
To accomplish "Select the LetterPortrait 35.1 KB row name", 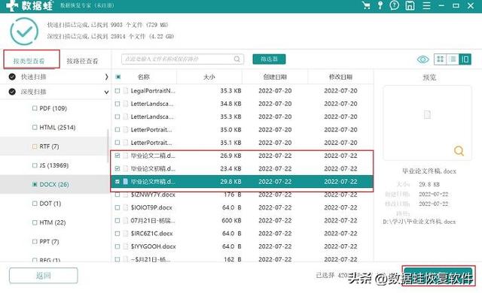I will 151,143.
